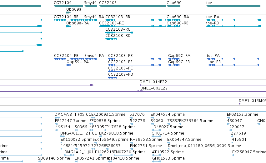Screen dimensions: 266x163
Task: Select the Gap69C-PB protein label
Action: pyautogui.click(x=179, y=62)
